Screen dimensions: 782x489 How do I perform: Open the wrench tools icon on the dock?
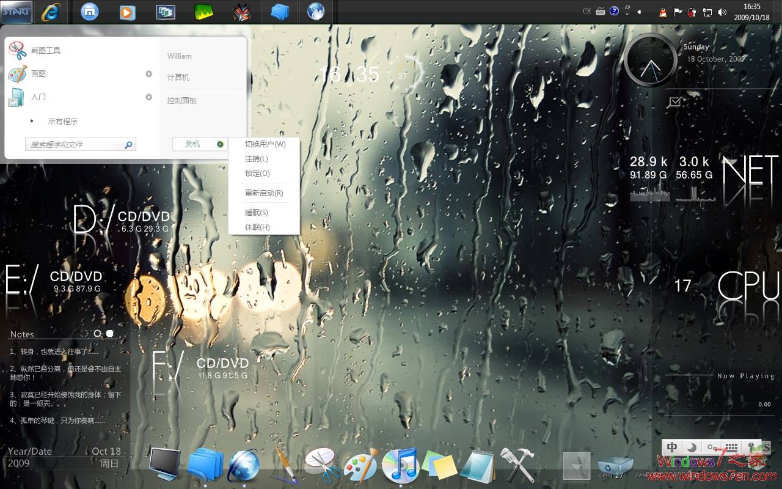point(518,466)
